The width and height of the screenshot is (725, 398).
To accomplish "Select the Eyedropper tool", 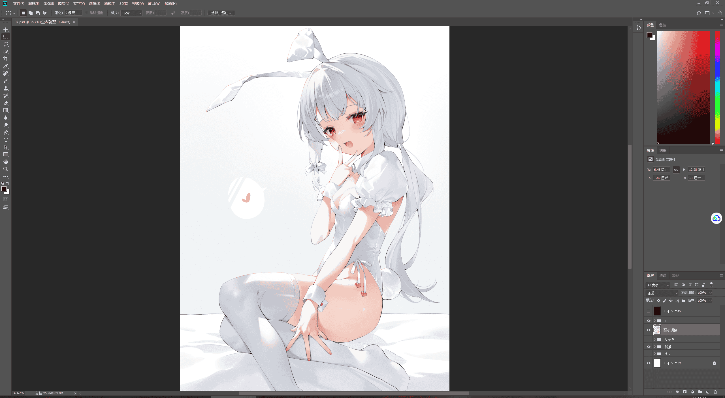I will [6, 66].
